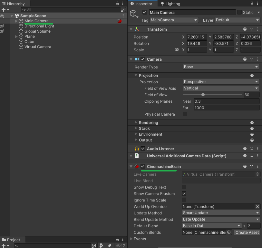Click the Inspector panel lock icon
The width and height of the screenshot is (262, 248).
(252, 3)
